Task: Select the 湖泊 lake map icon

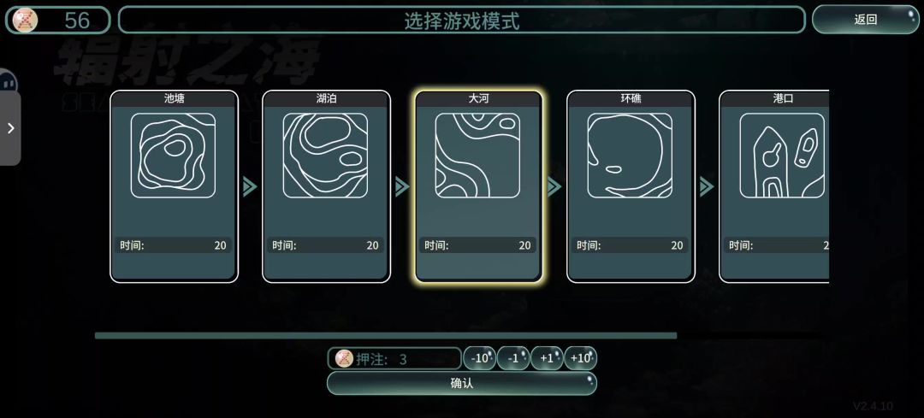Action: (325, 156)
